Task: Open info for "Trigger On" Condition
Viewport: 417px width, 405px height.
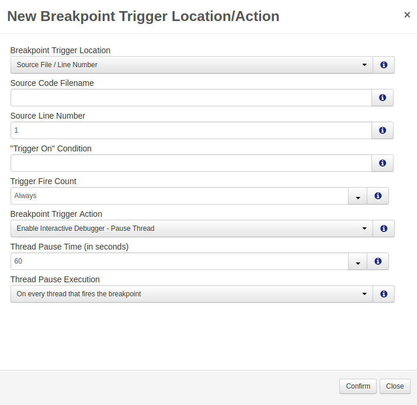Action: (x=383, y=163)
